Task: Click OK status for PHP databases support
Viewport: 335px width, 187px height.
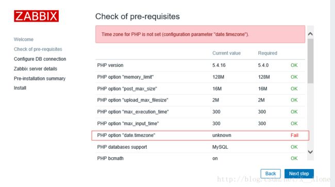Action: click(294, 147)
